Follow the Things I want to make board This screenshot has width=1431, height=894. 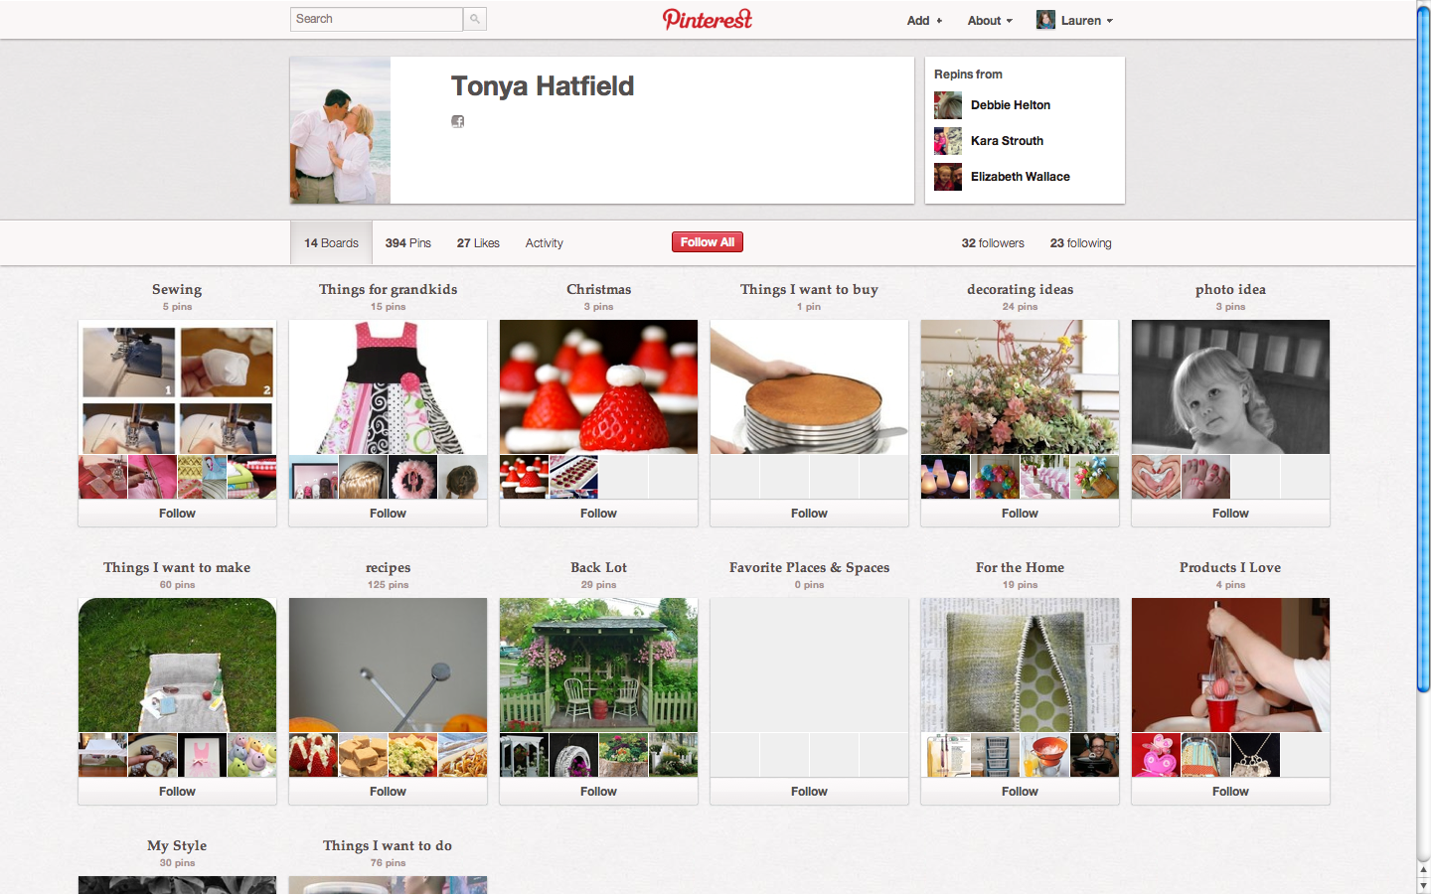pyautogui.click(x=177, y=792)
